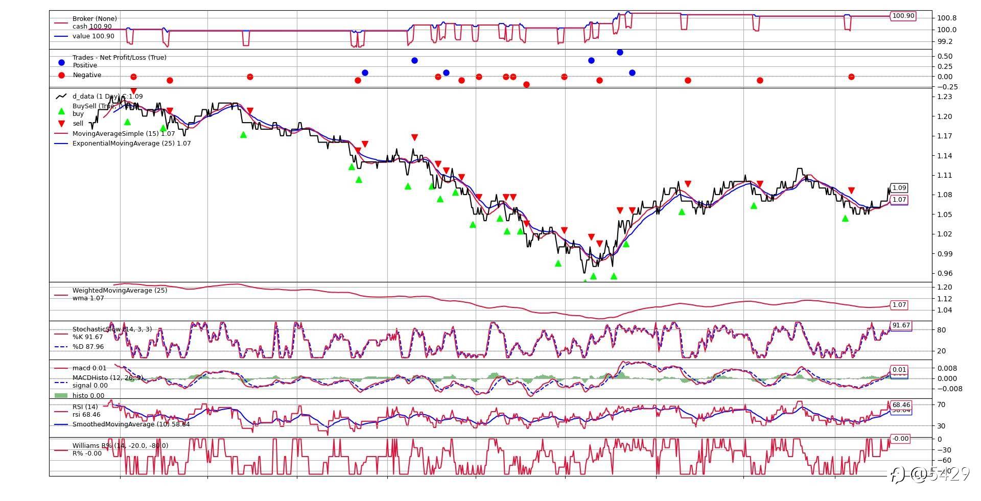
Task: Click the 1.09 closing price tag
Action: click(x=899, y=187)
